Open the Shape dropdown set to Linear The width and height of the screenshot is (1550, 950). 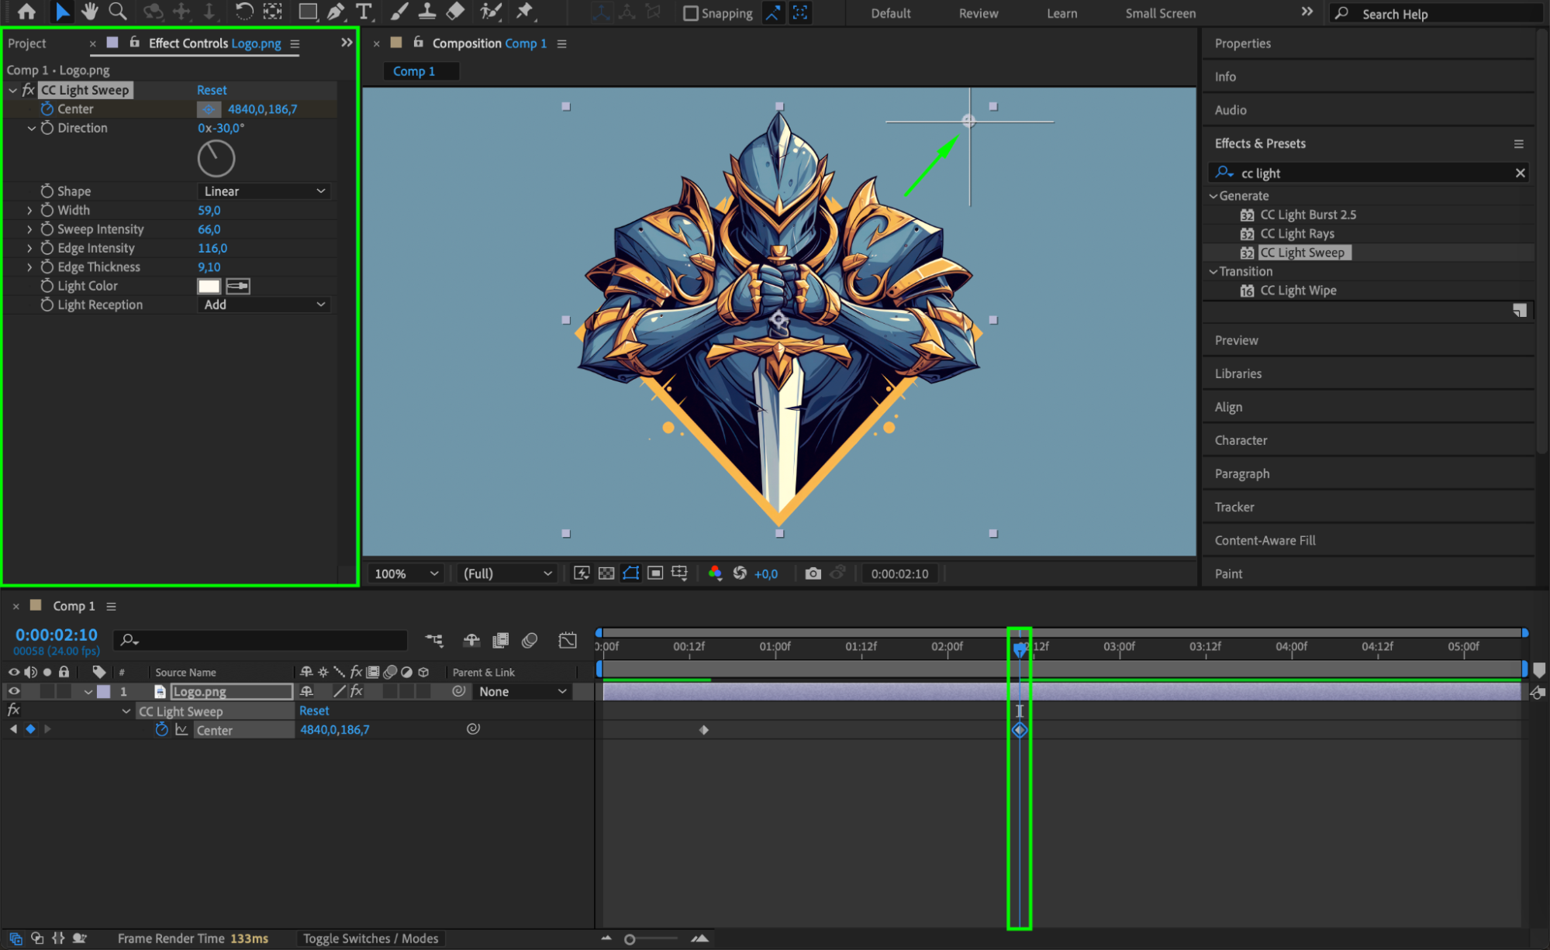point(264,191)
